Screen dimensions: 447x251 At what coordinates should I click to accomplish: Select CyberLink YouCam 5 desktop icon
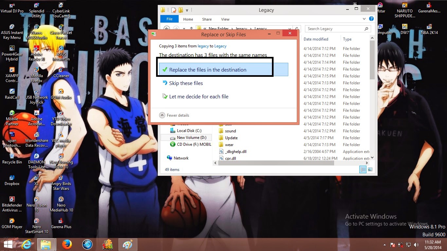(x=61, y=10)
